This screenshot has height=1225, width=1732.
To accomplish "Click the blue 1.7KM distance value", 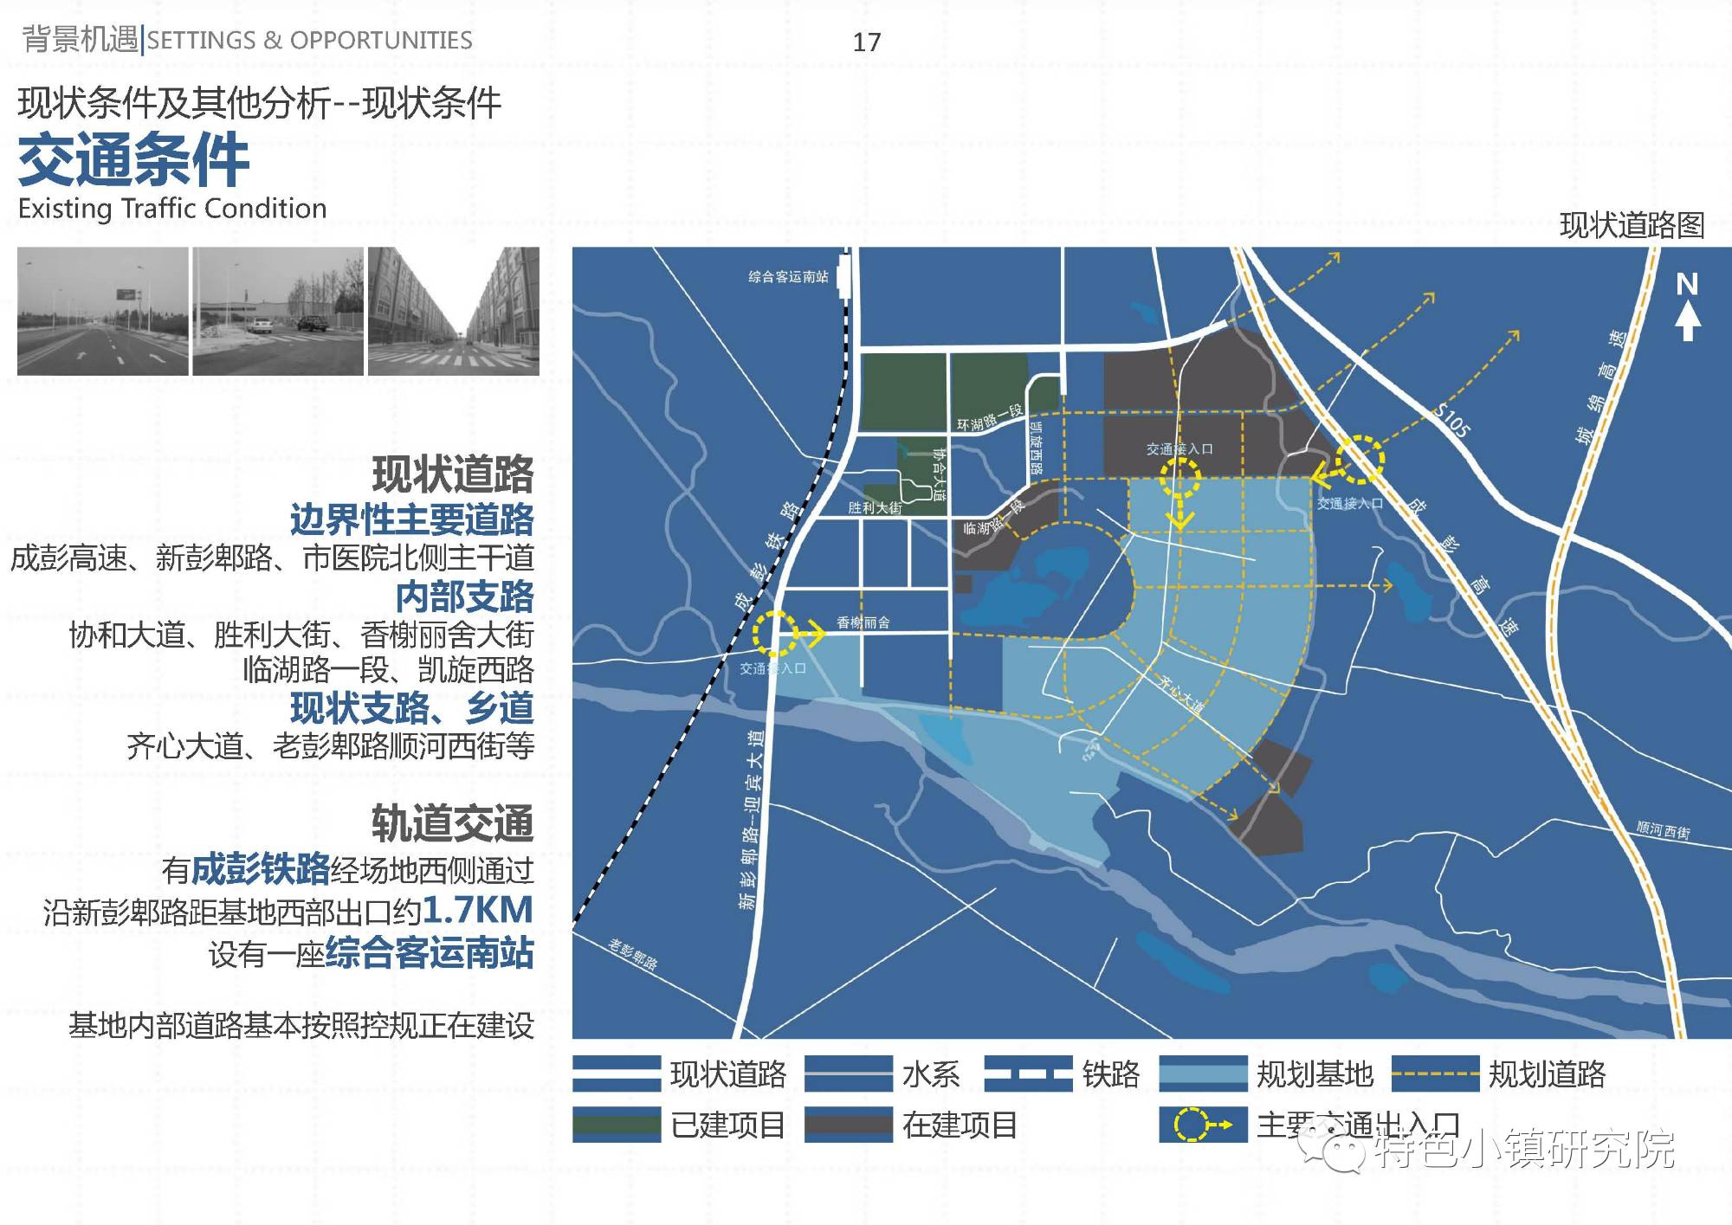I will [x=477, y=911].
